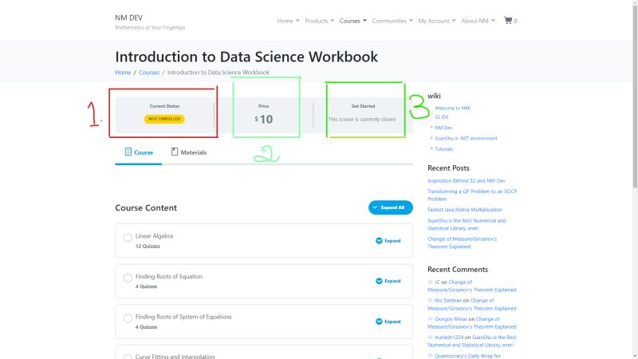Screen dimensions: 638x359
Task: Click the NOT ENROLLED status badge
Action: pyautogui.click(x=164, y=119)
